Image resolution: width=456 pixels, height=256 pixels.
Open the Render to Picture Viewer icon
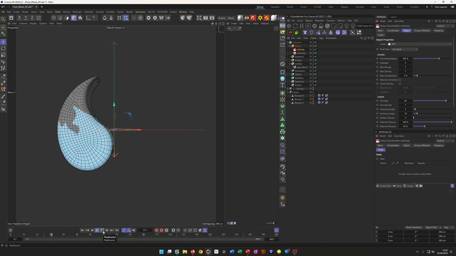(206, 18)
